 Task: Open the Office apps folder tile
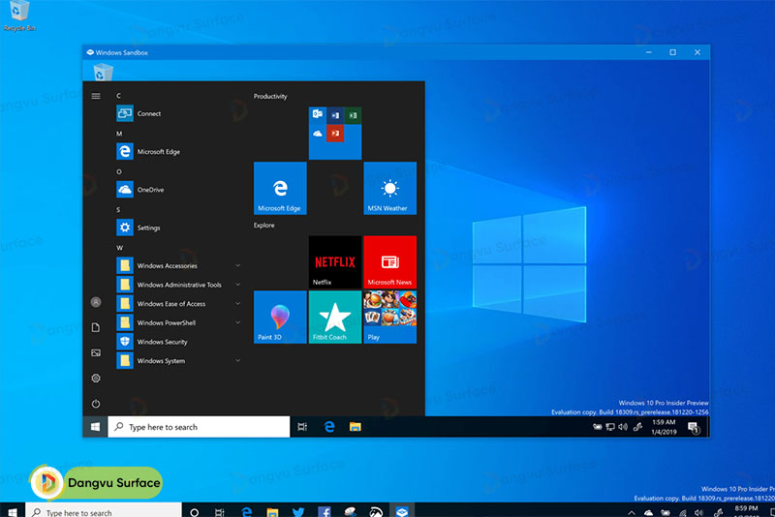click(x=335, y=134)
